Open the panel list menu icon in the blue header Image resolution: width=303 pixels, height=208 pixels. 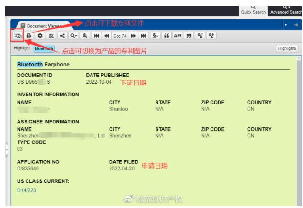tap(296, 25)
